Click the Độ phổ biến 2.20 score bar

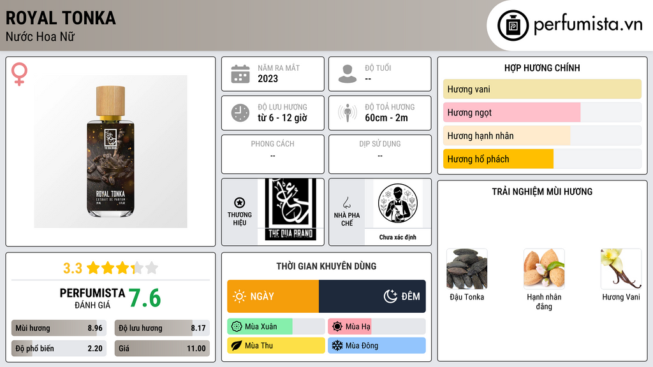click(x=59, y=349)
